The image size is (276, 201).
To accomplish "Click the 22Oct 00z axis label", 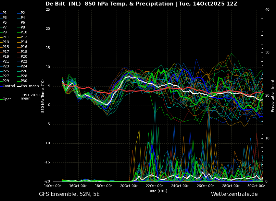I will 155,186.
